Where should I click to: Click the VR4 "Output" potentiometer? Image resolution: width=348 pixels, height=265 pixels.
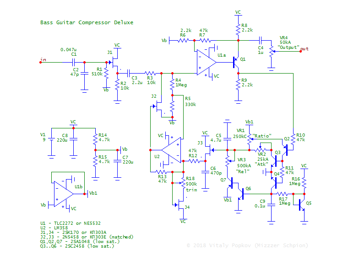click(x=273, y=52)
